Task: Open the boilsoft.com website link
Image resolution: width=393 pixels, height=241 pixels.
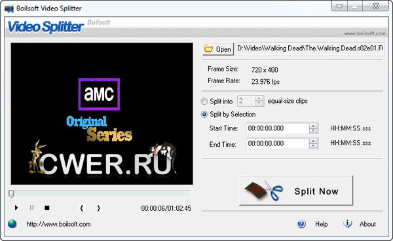Action: pos(58,224)
